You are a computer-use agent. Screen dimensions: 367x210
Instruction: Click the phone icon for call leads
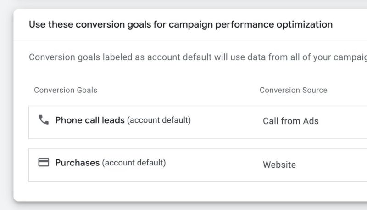[x=44, y=120]
